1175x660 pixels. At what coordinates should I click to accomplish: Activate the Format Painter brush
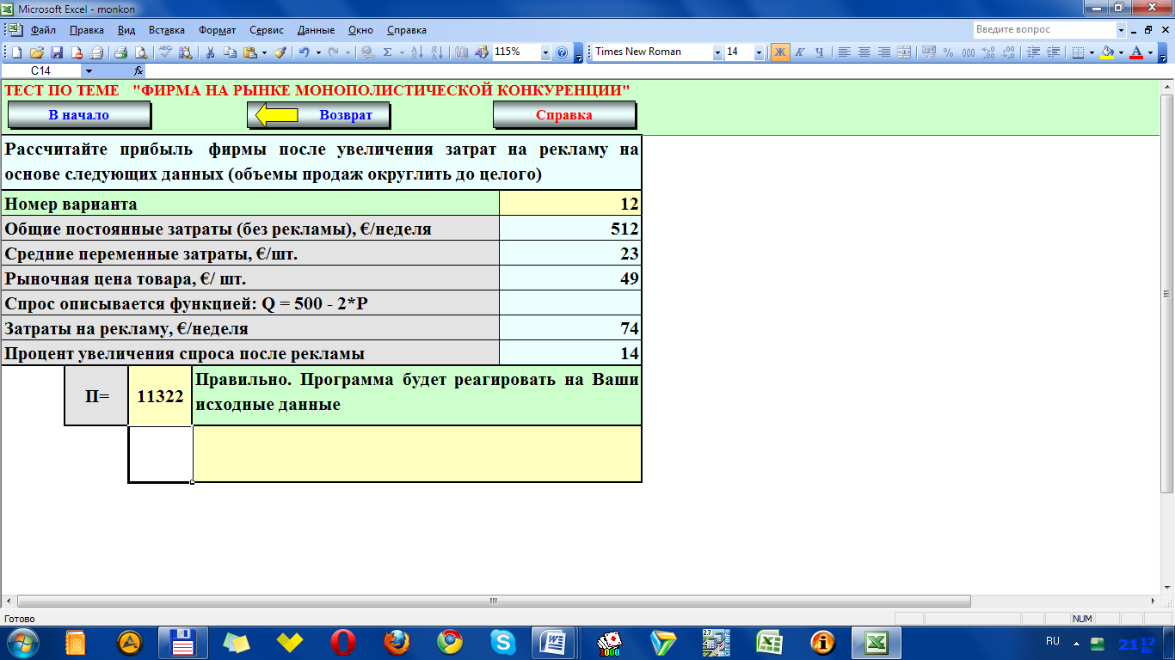click(x=280, y=52)
